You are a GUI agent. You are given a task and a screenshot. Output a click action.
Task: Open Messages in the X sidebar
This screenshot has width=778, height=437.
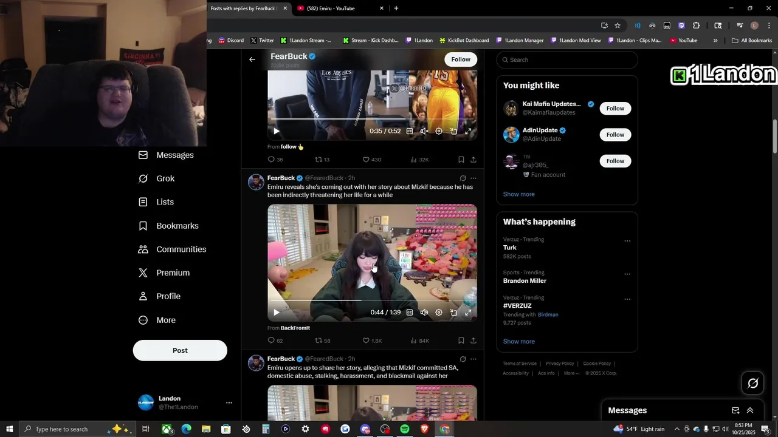(x=166, y=155)
